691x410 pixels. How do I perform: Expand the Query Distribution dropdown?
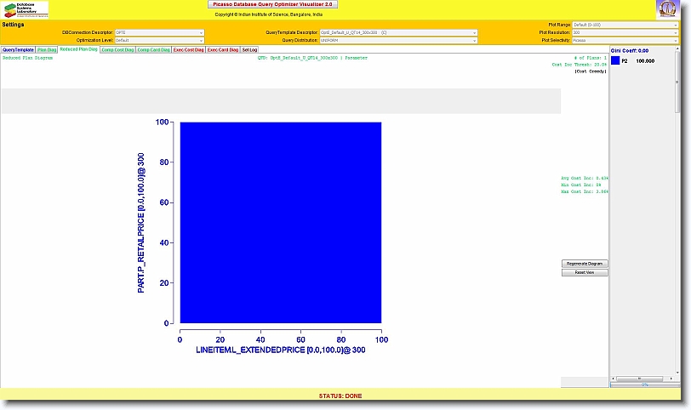[x=397, y=40]
